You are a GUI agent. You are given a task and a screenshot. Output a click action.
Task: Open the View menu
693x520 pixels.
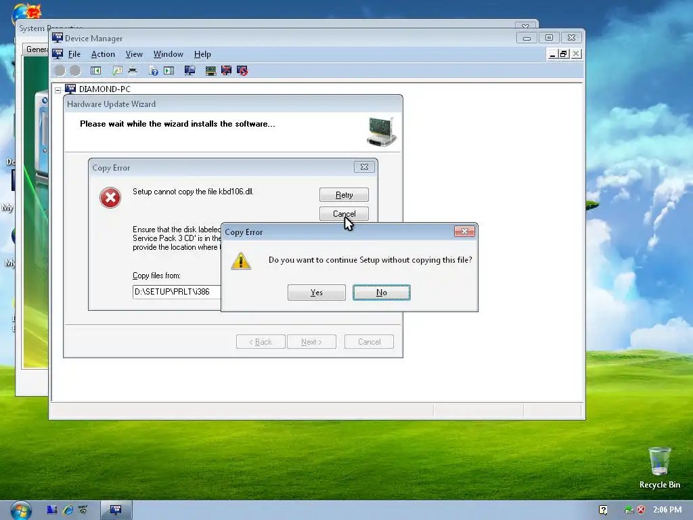pos(134,54)
